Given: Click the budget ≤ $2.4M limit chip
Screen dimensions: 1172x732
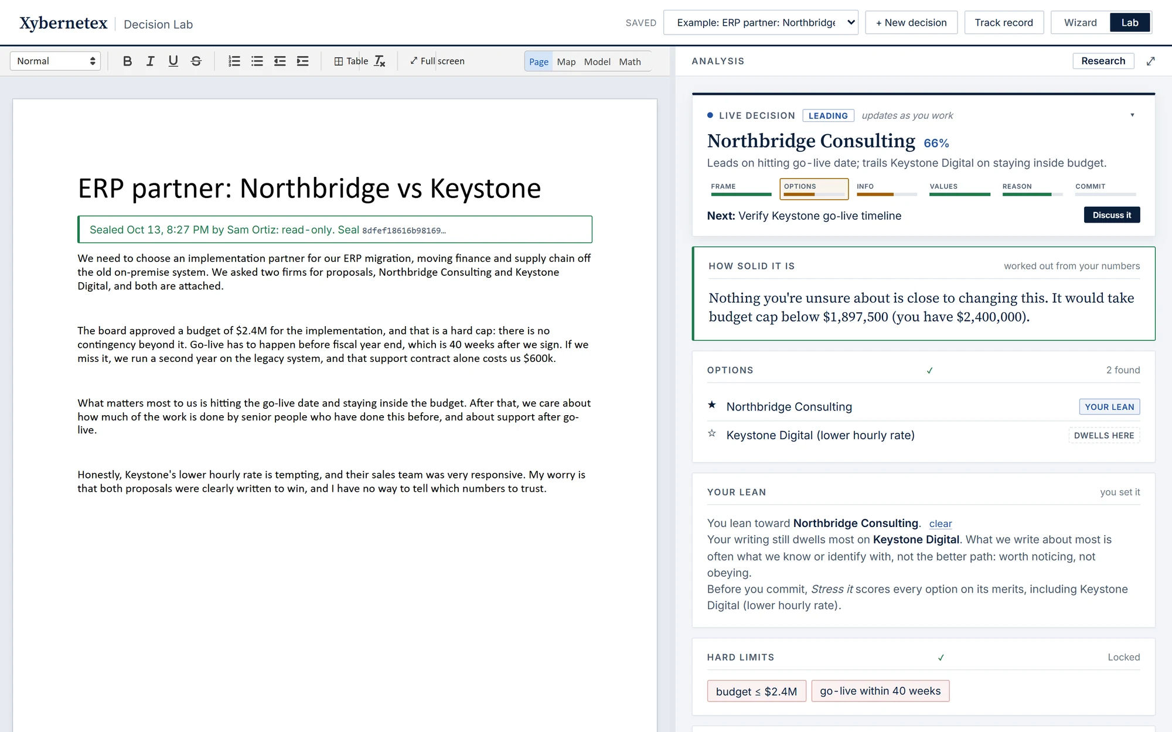Looking at the screenshot, I should tap(757, 691).
